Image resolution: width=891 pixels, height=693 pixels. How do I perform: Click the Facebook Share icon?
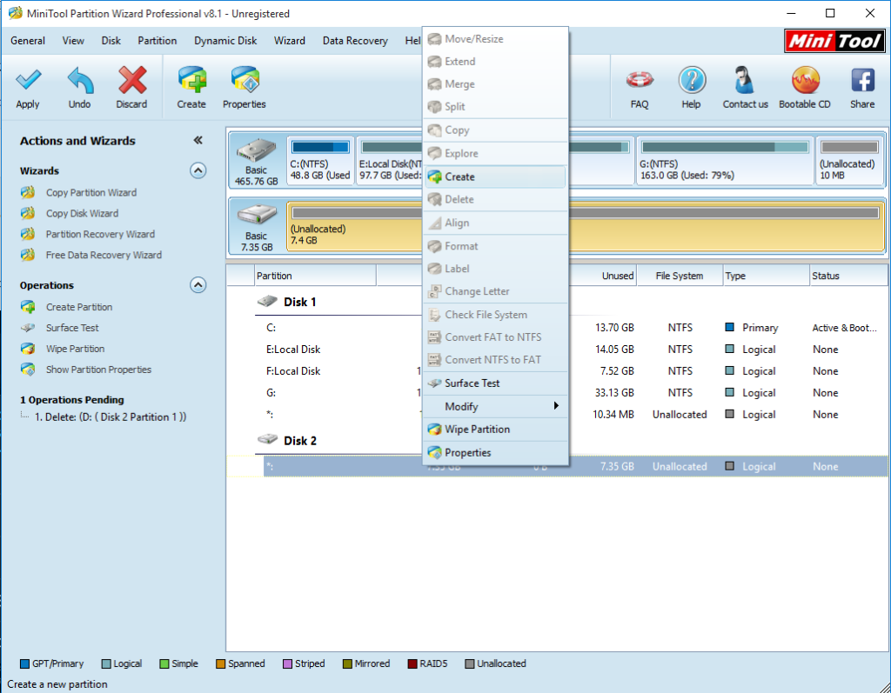[x=862, y=79]
